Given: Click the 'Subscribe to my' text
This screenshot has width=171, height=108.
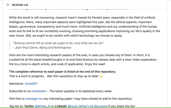Looking at the screenshot, I should coord(20,91).
